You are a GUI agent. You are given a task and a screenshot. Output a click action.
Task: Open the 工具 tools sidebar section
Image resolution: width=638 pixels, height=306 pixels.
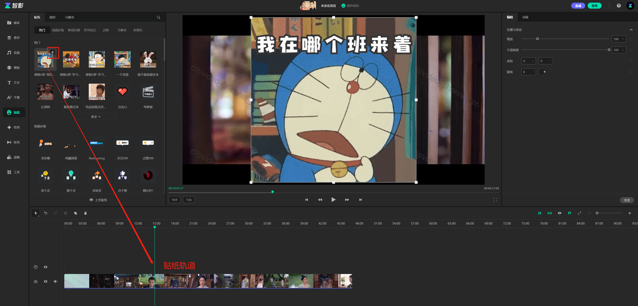pyautogui.click(x=14, y=172)
